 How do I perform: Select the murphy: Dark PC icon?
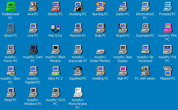point(33,49)
